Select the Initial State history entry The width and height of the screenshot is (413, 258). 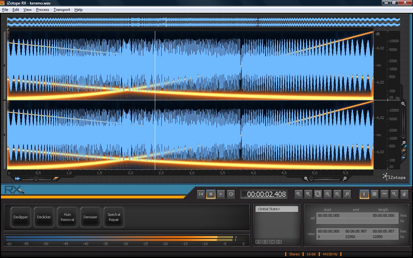(277, 209)
